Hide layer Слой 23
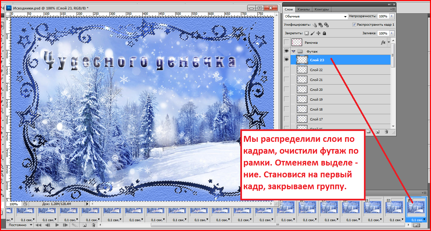 coord(287,60)
